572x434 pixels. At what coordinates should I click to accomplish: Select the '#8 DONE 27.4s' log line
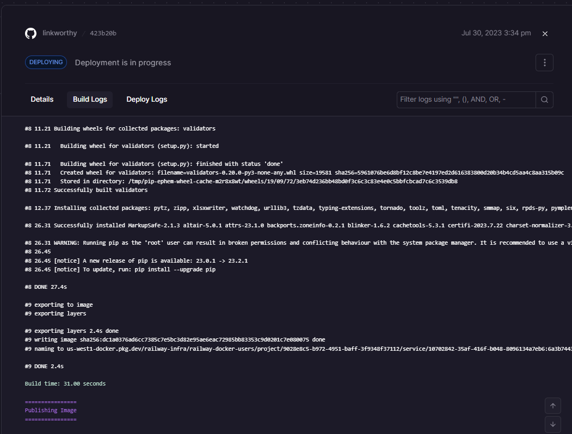pyautogui.click(x=46, y=287)
